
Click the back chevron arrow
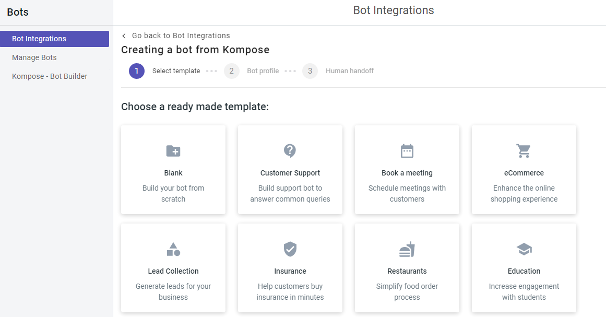[x=124, y=36]
